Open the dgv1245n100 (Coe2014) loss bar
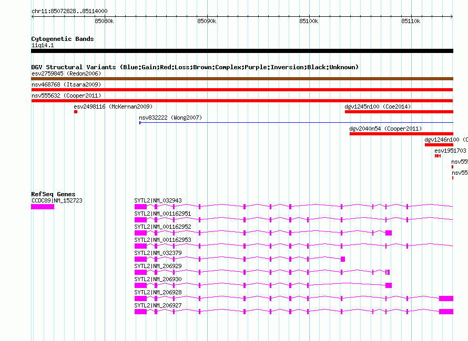468x341 pixels. 399,112
